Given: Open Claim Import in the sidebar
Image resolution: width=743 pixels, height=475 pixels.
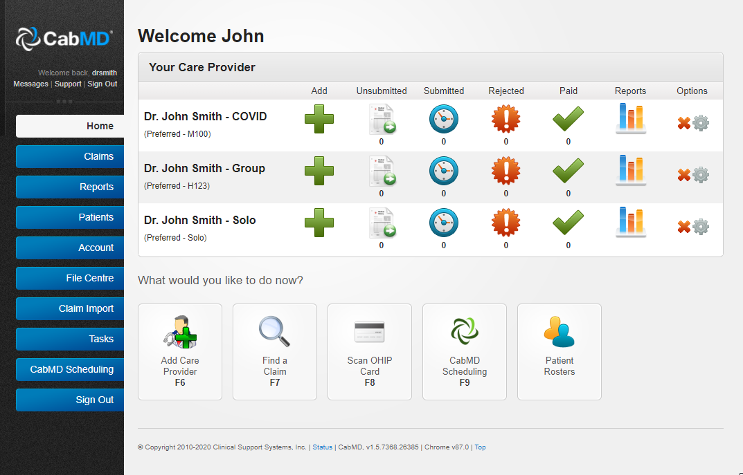Looking at the screenshot, I should [x=71, y=308].
